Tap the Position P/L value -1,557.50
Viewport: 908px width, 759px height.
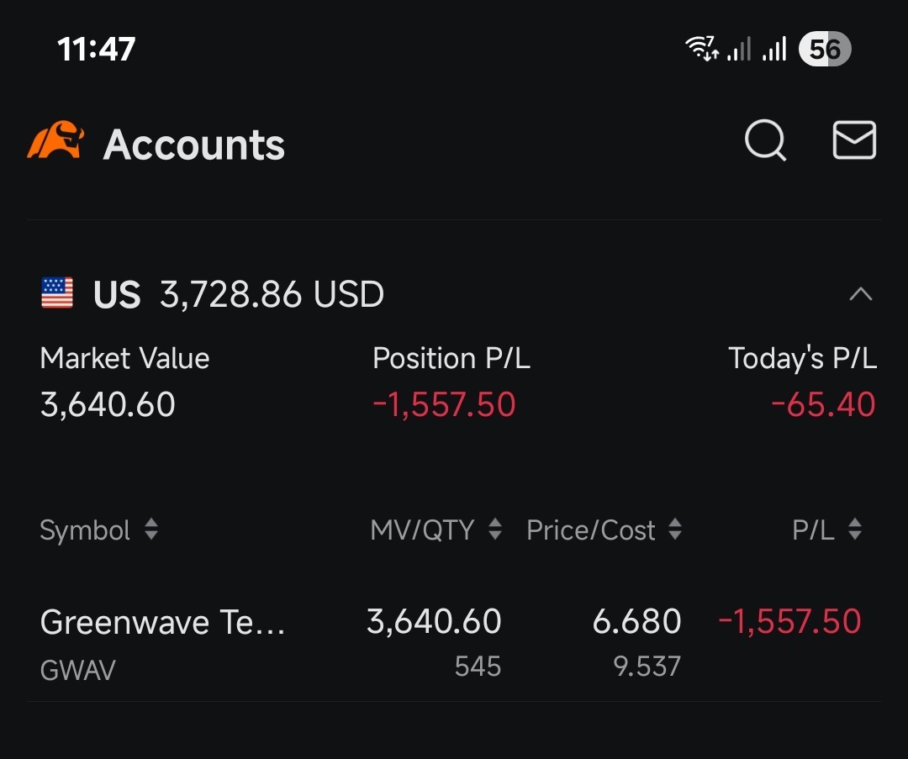444,404
